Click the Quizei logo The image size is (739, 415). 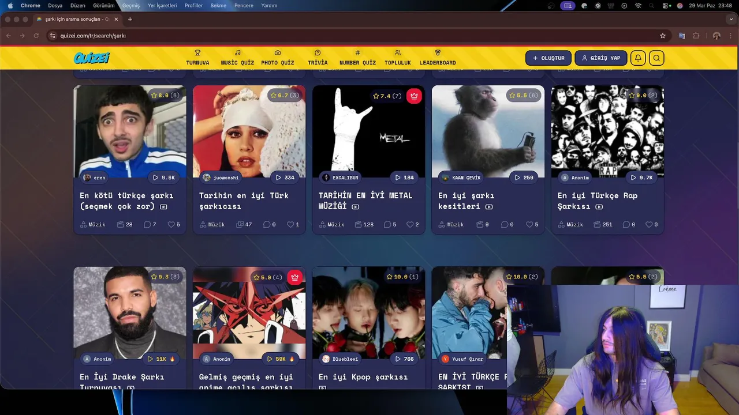[x=91, y=58]
